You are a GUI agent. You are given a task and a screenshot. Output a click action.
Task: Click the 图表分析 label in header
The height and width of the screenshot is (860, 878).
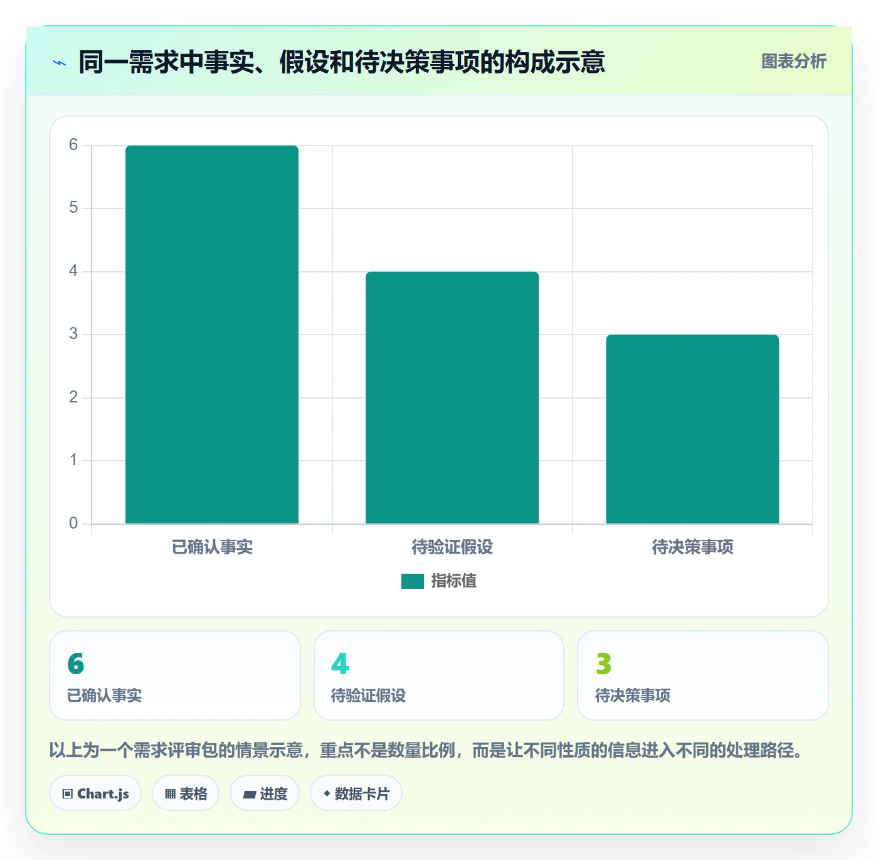pyautogui.click(x=793, y=62)
